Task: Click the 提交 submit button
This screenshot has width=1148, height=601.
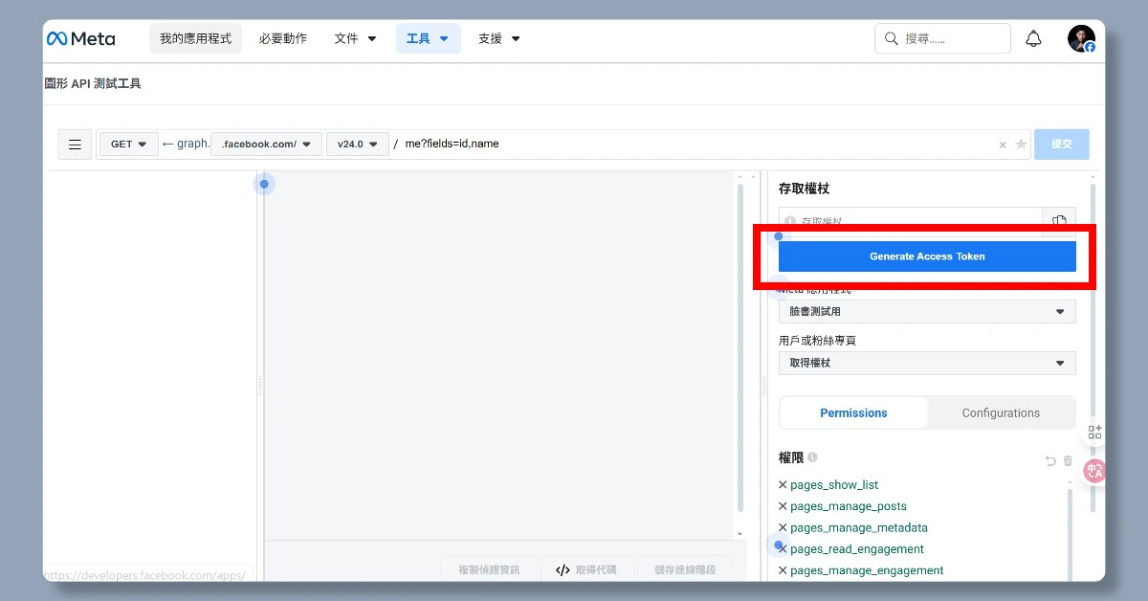Action: (x=1062, y=145)
